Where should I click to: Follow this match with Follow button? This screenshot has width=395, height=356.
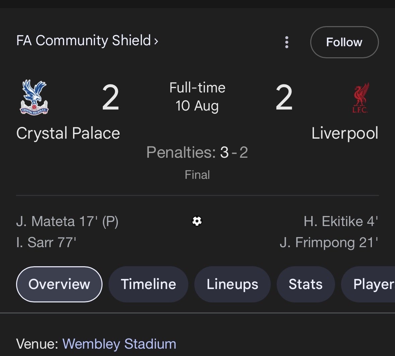pos(344,42)
